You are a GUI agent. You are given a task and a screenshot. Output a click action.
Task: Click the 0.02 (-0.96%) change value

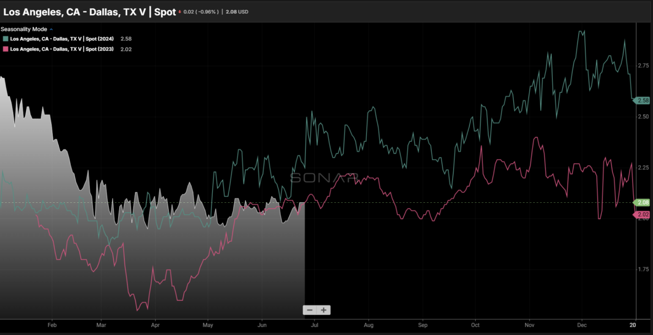pos(201,11)
